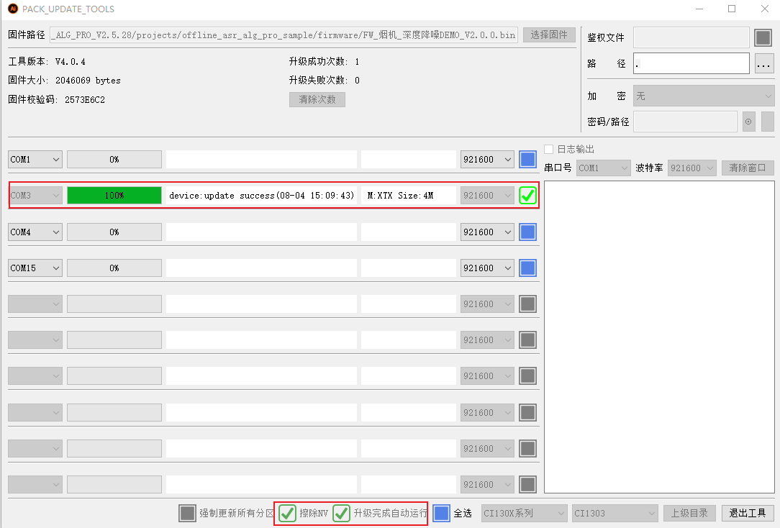Enable the 日志输出 log output checkbox
Viewport: 780px width, 528px height.
pyautogui.click(x=549, y=150)
